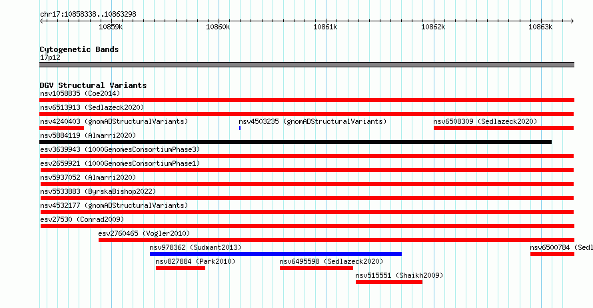This screenshot has height=308, width=593.
Task: Open esv3639943 (1000GenomesConsortiumPhase3) label
Action: [x=120, y=149]
